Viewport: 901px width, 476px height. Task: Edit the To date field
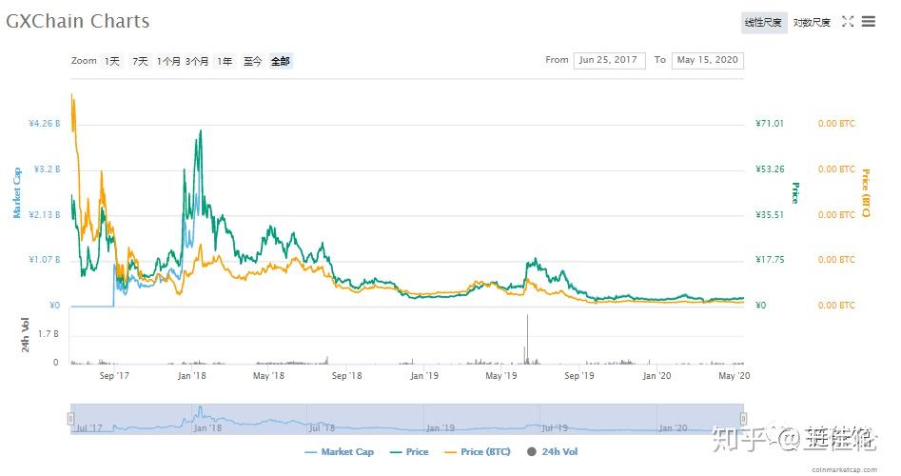[x=707, y=60]
